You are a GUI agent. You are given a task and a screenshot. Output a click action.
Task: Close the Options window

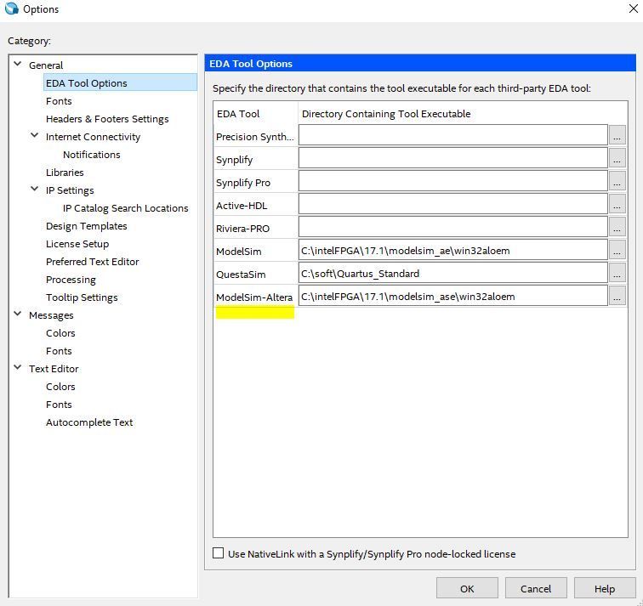coord(633,8)
